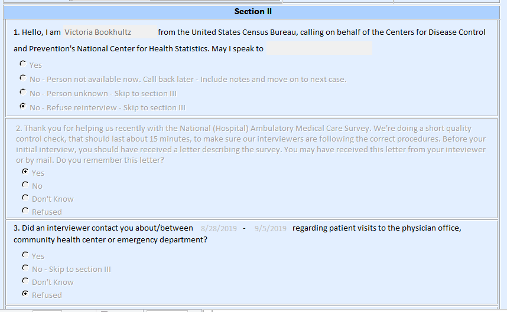
Task: Select 'No - Person unknown' radio button
Action: click(22, 93)
